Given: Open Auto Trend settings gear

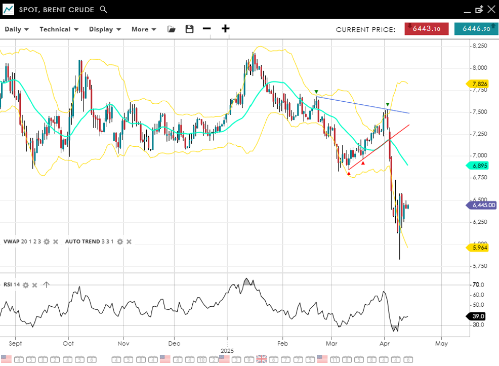Looking at the screenshot, I should tap(120, 242).
